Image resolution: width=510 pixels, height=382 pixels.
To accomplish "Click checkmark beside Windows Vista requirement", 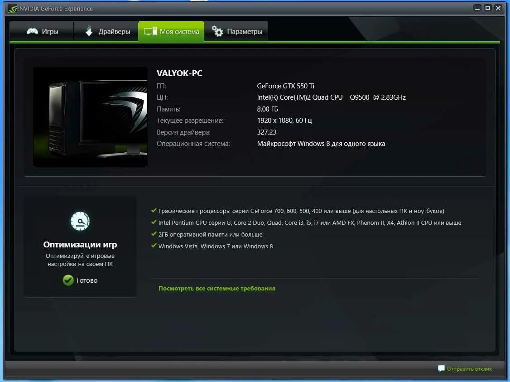I will tap(154, 246).
